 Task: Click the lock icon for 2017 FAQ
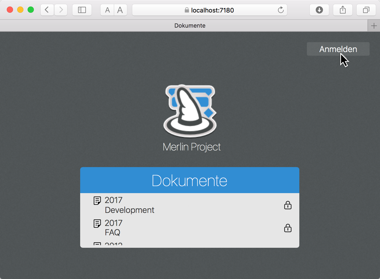pyautogui.click(x=288, y=228)
